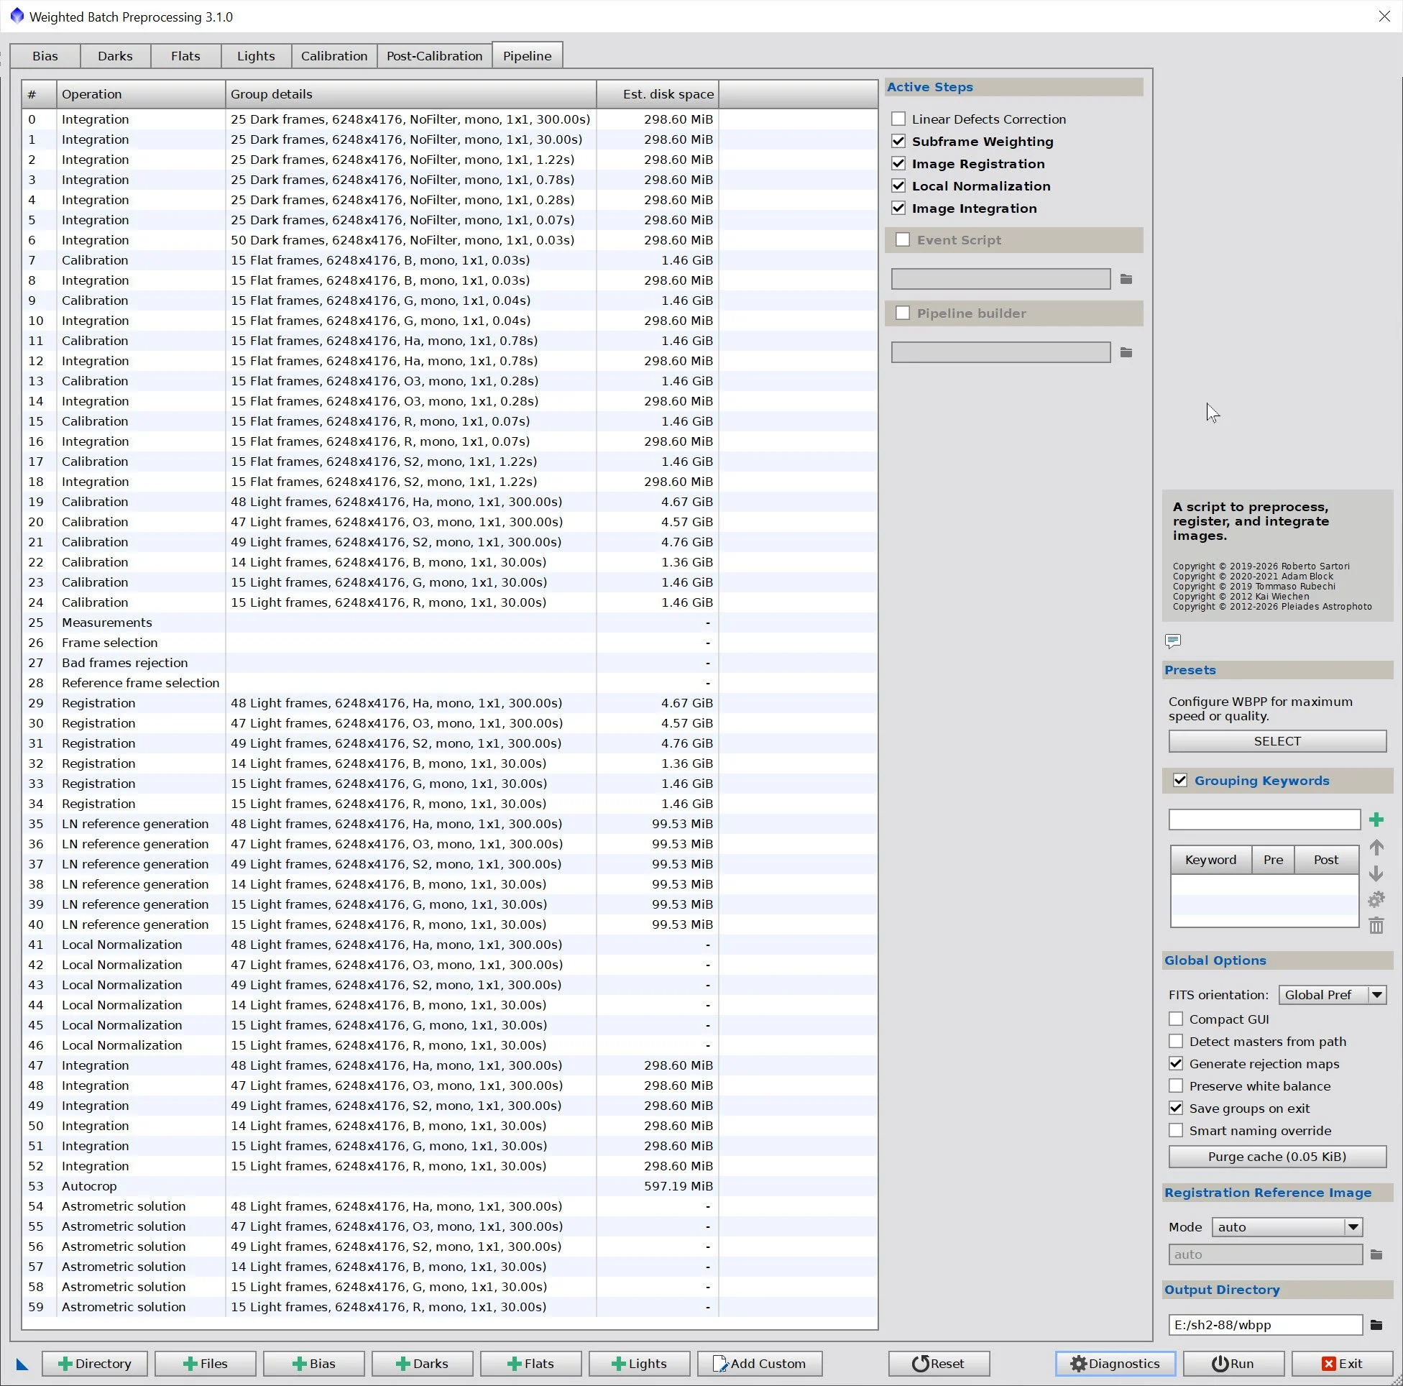Click the presets SELECT button

point(1276,741)
